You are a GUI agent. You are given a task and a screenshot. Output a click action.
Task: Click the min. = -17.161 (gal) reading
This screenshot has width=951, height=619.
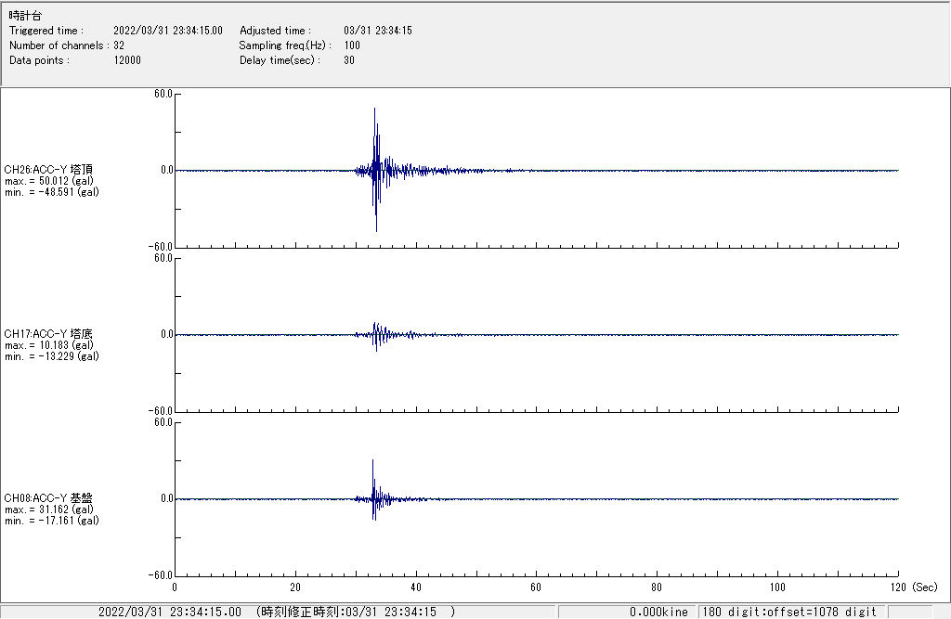pyautogui.click(x=51, y=521)
